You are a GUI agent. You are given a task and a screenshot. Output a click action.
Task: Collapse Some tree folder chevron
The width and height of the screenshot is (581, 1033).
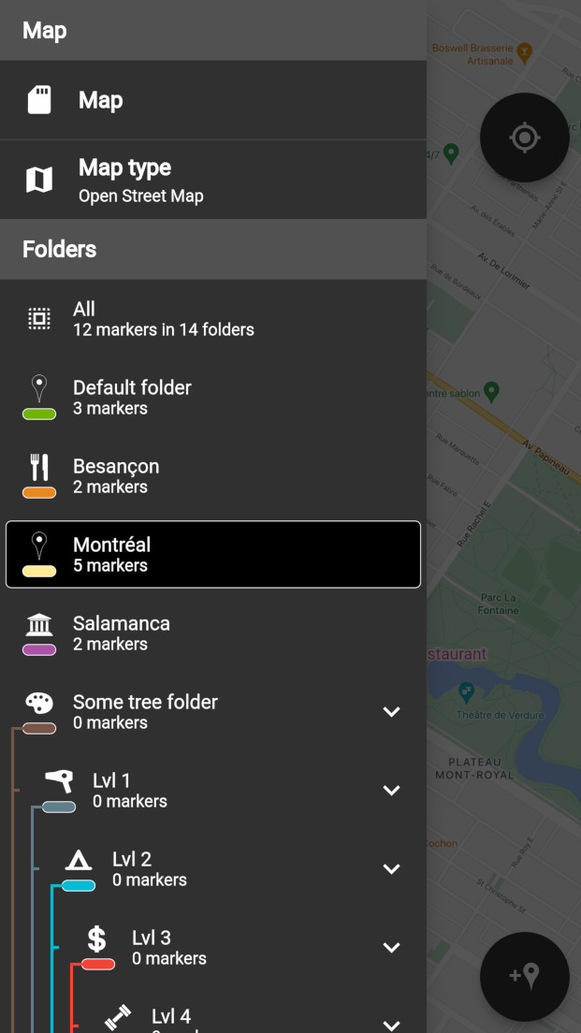[x=391, y=711]
